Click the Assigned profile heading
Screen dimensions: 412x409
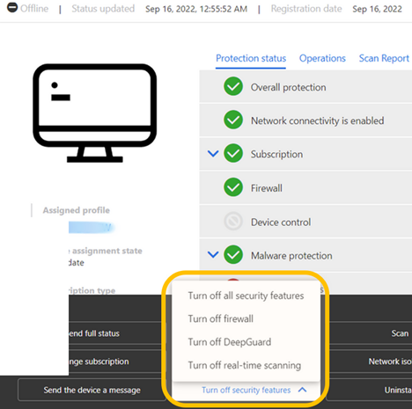[77, 210]
